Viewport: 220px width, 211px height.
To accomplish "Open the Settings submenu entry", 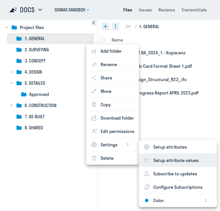I will tap(113, 145).
